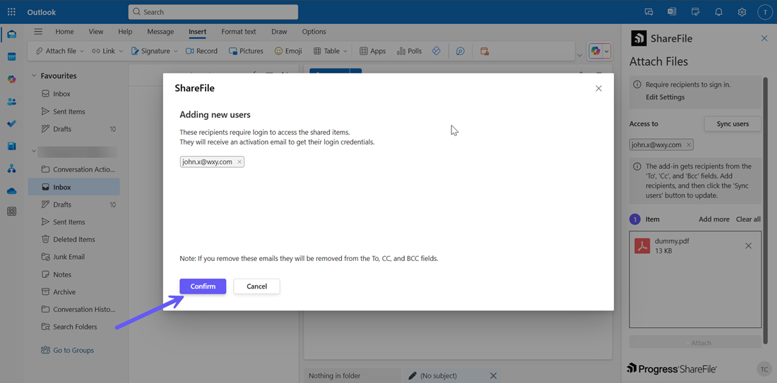Viewport: 777px width, 383px height.
Task: Open the Outlook settings gear
Action: click(742, 12)
